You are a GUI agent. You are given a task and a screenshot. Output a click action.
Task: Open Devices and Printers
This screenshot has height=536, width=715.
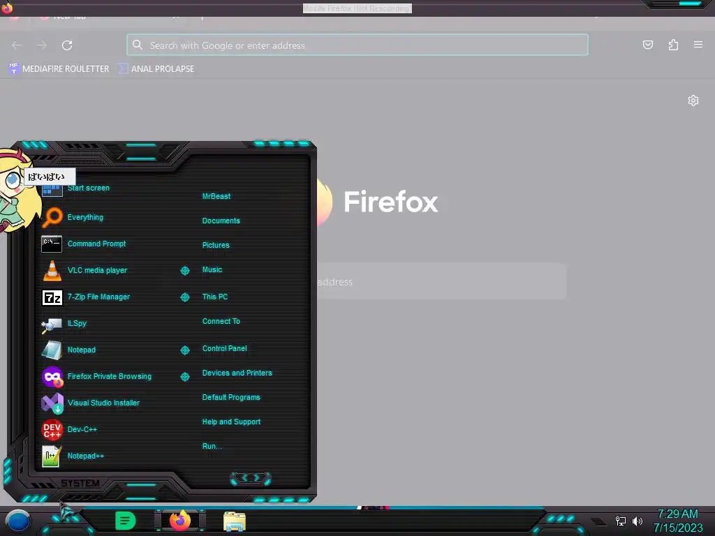[x=237, y=373]
